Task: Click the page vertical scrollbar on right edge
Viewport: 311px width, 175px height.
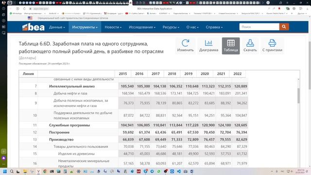Action: [x=310, y=66]
